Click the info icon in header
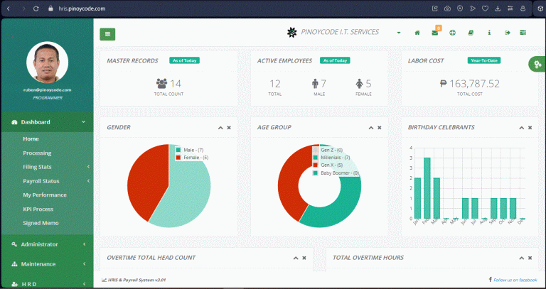 click(489, 33)
